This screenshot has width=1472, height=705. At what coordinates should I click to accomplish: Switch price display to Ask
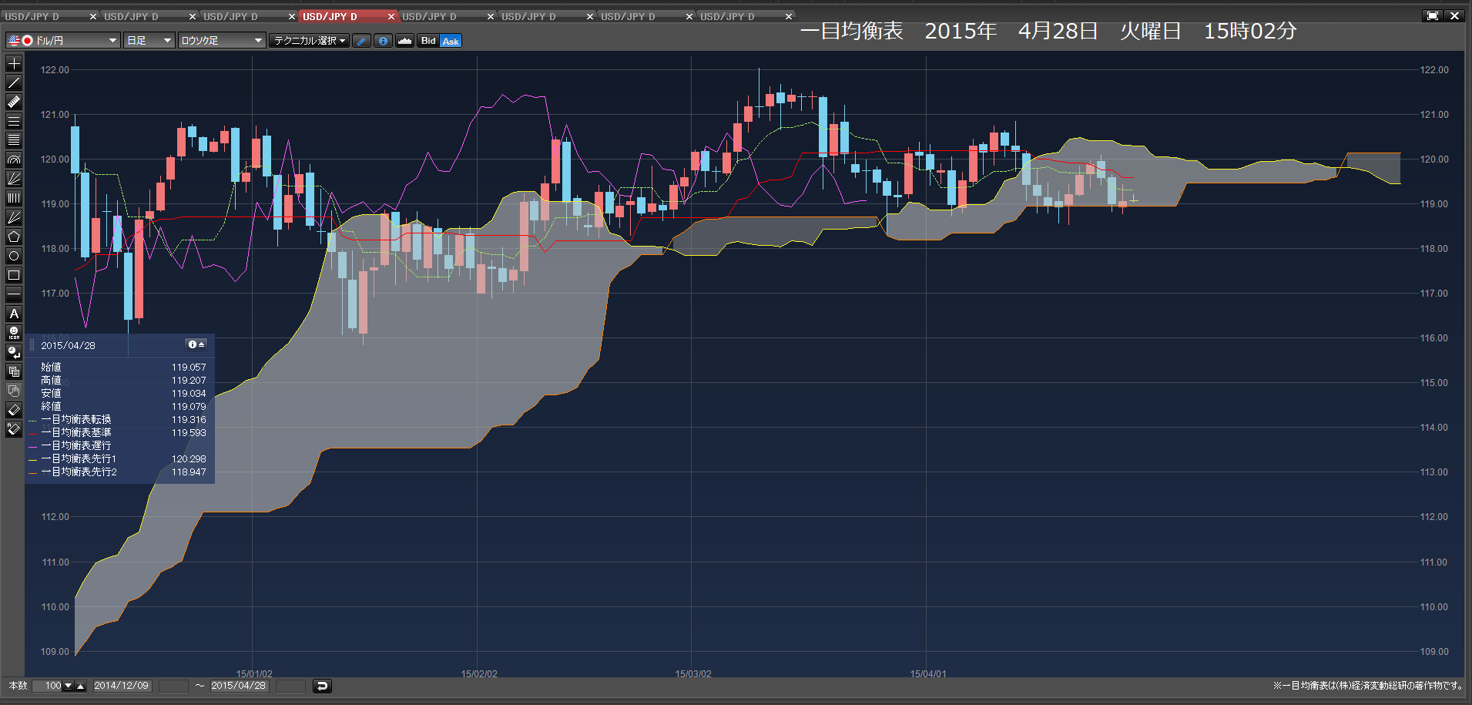point(451,41)
